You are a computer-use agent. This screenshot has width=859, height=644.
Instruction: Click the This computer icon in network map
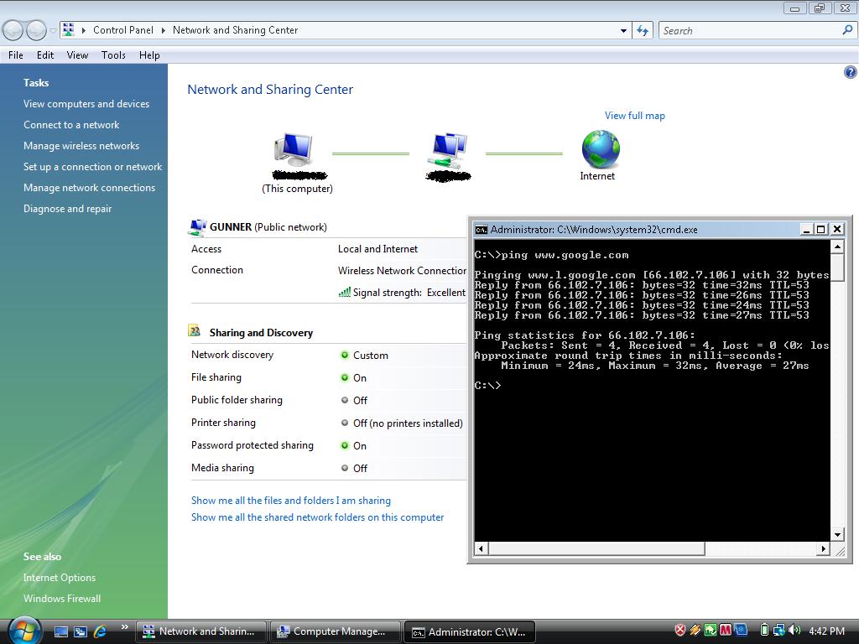pos(294,149)
